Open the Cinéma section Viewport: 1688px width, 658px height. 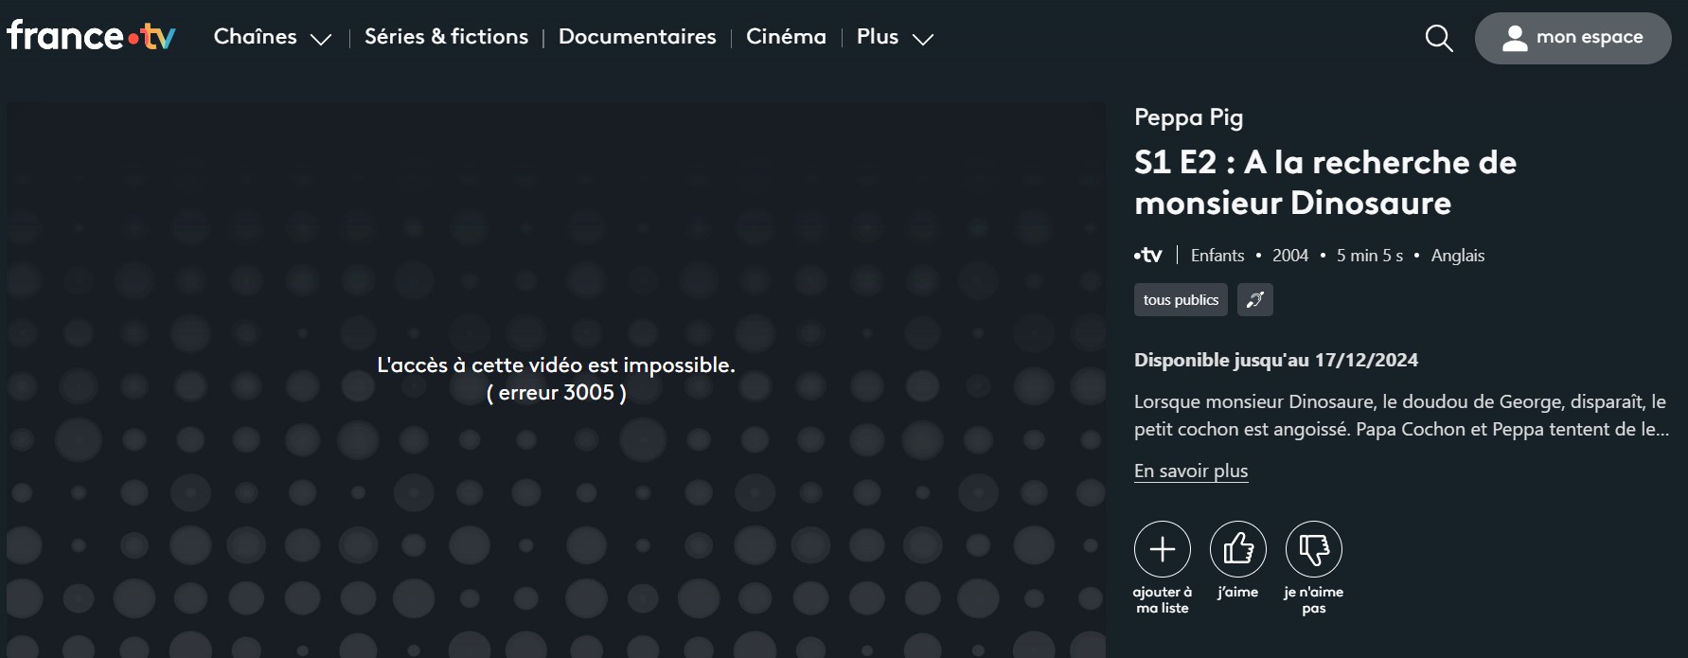pos(786,37)
